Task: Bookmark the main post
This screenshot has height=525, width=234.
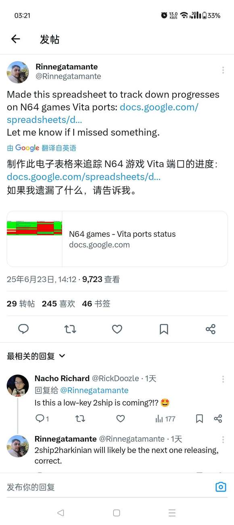Action: pyautogui.click(x=164, y=329)
